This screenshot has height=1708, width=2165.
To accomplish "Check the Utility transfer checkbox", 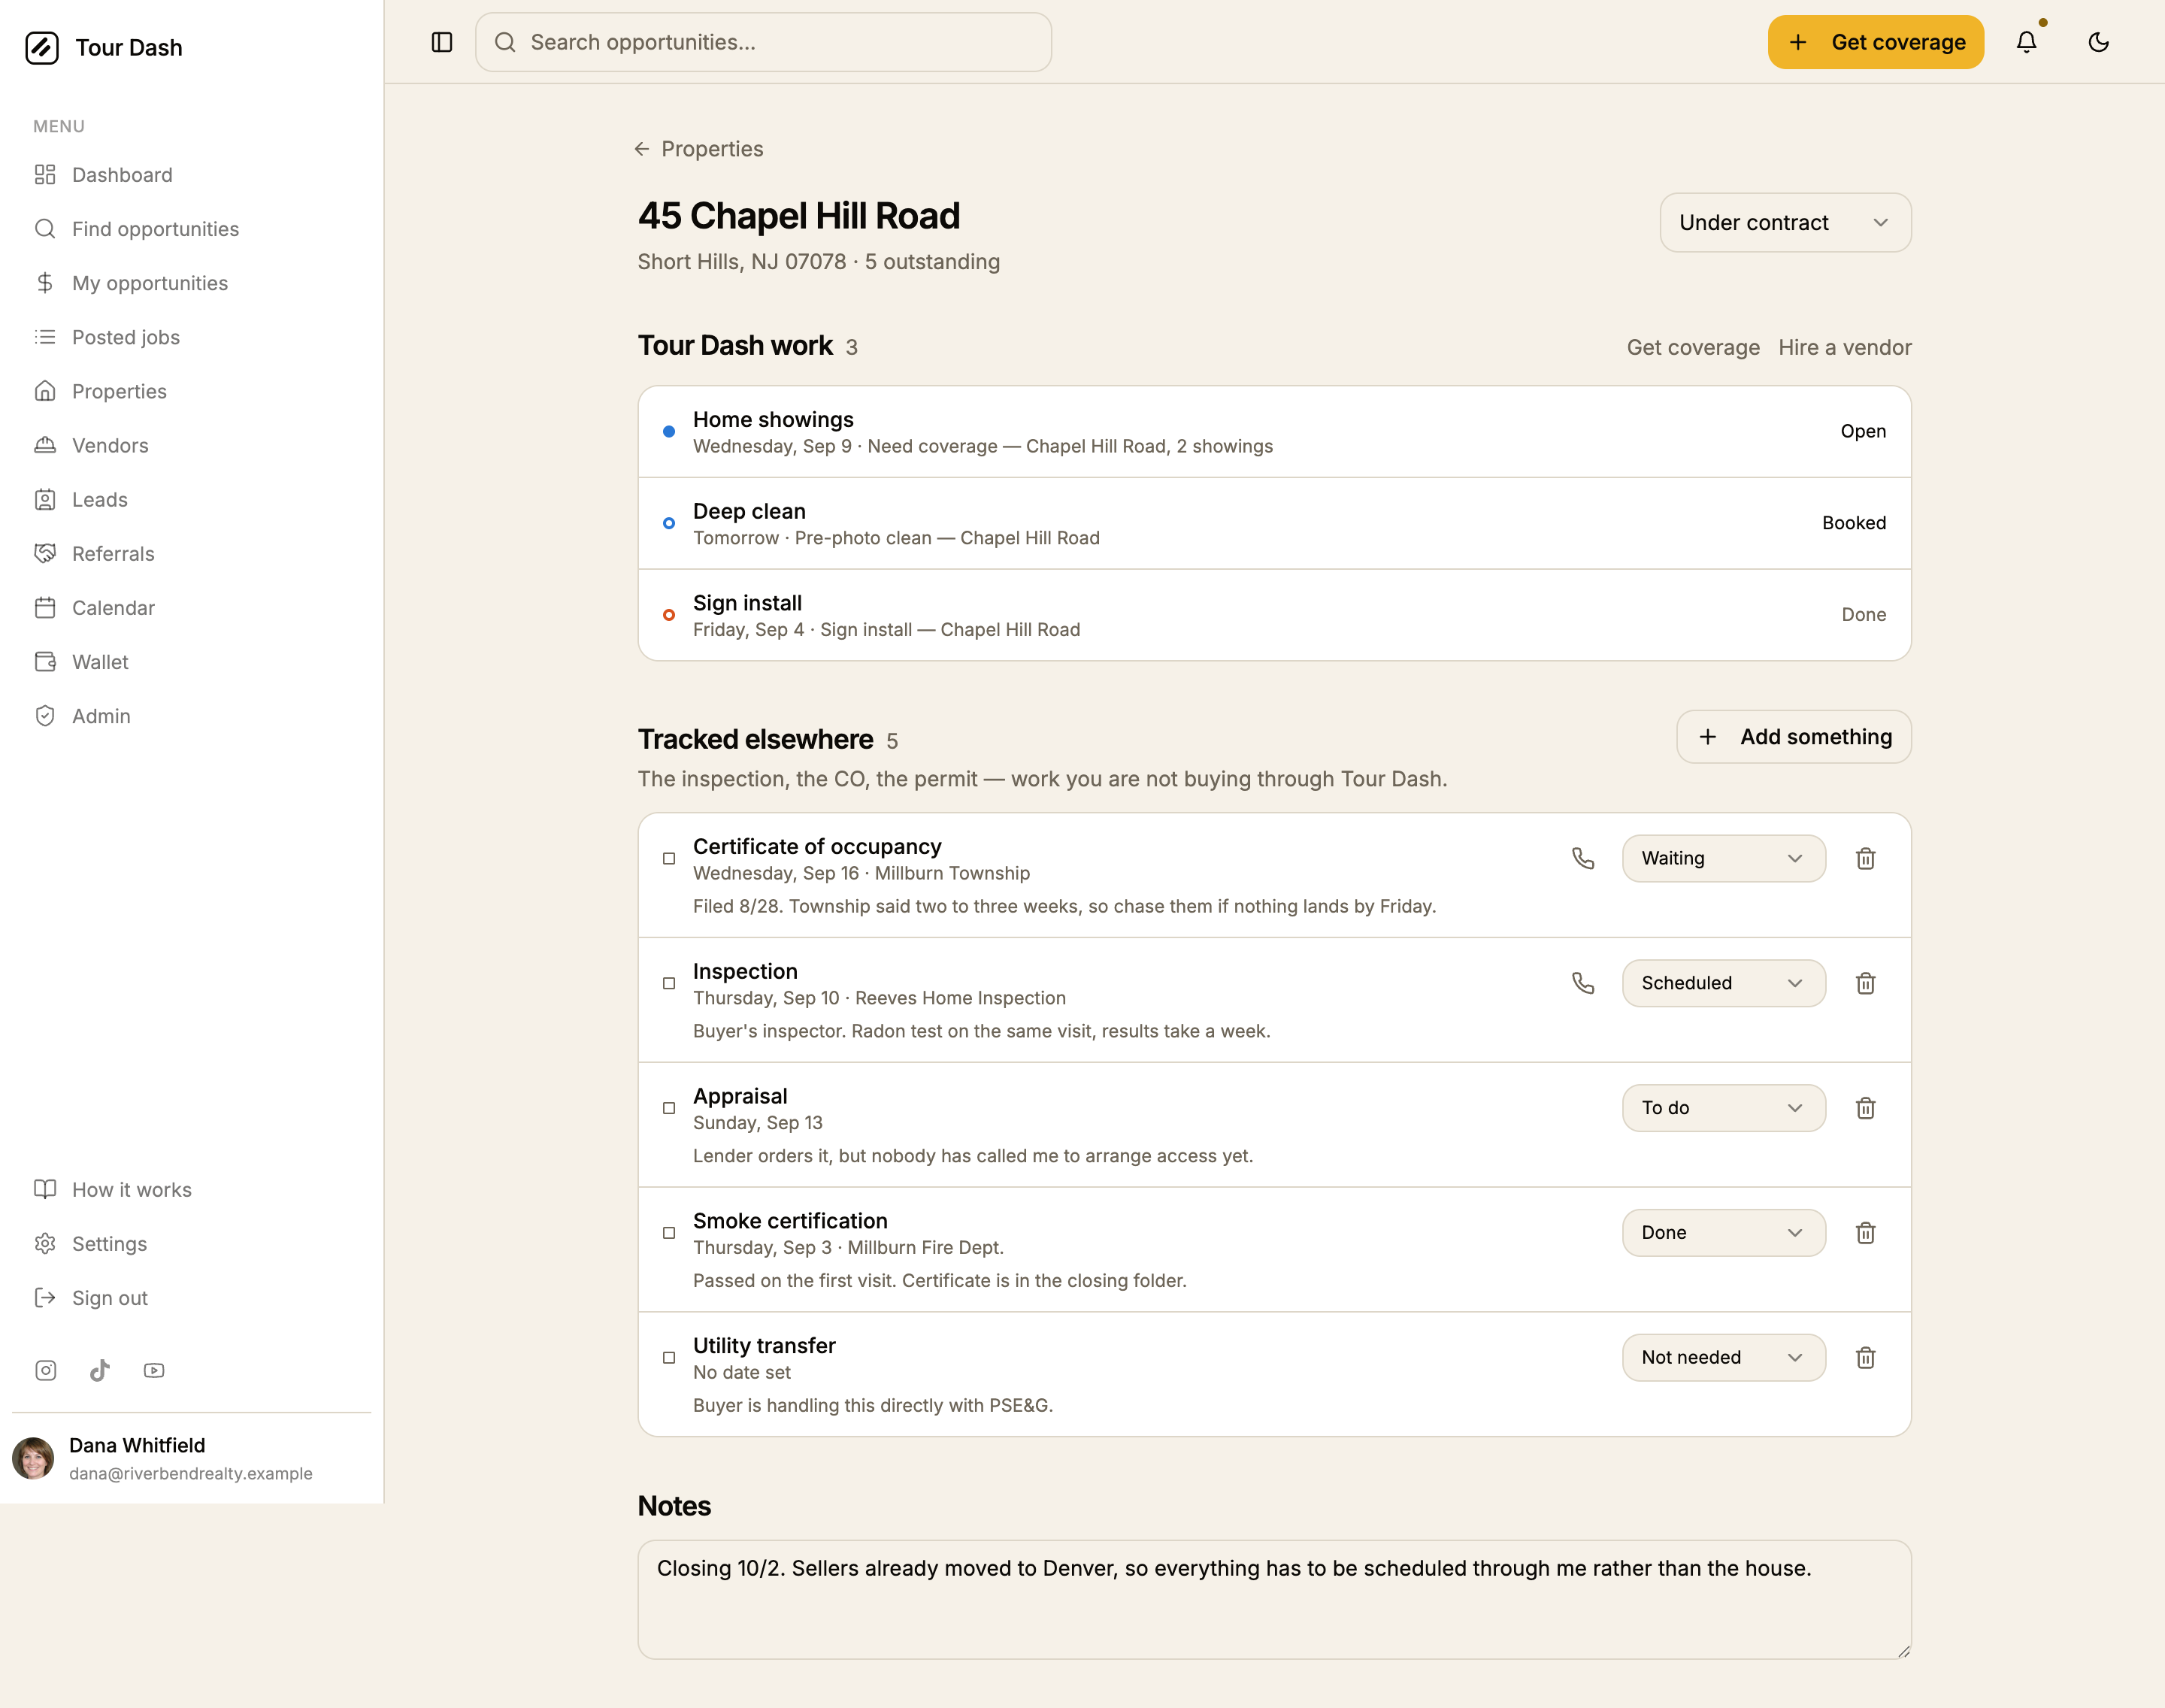I will coord(669,1357).
